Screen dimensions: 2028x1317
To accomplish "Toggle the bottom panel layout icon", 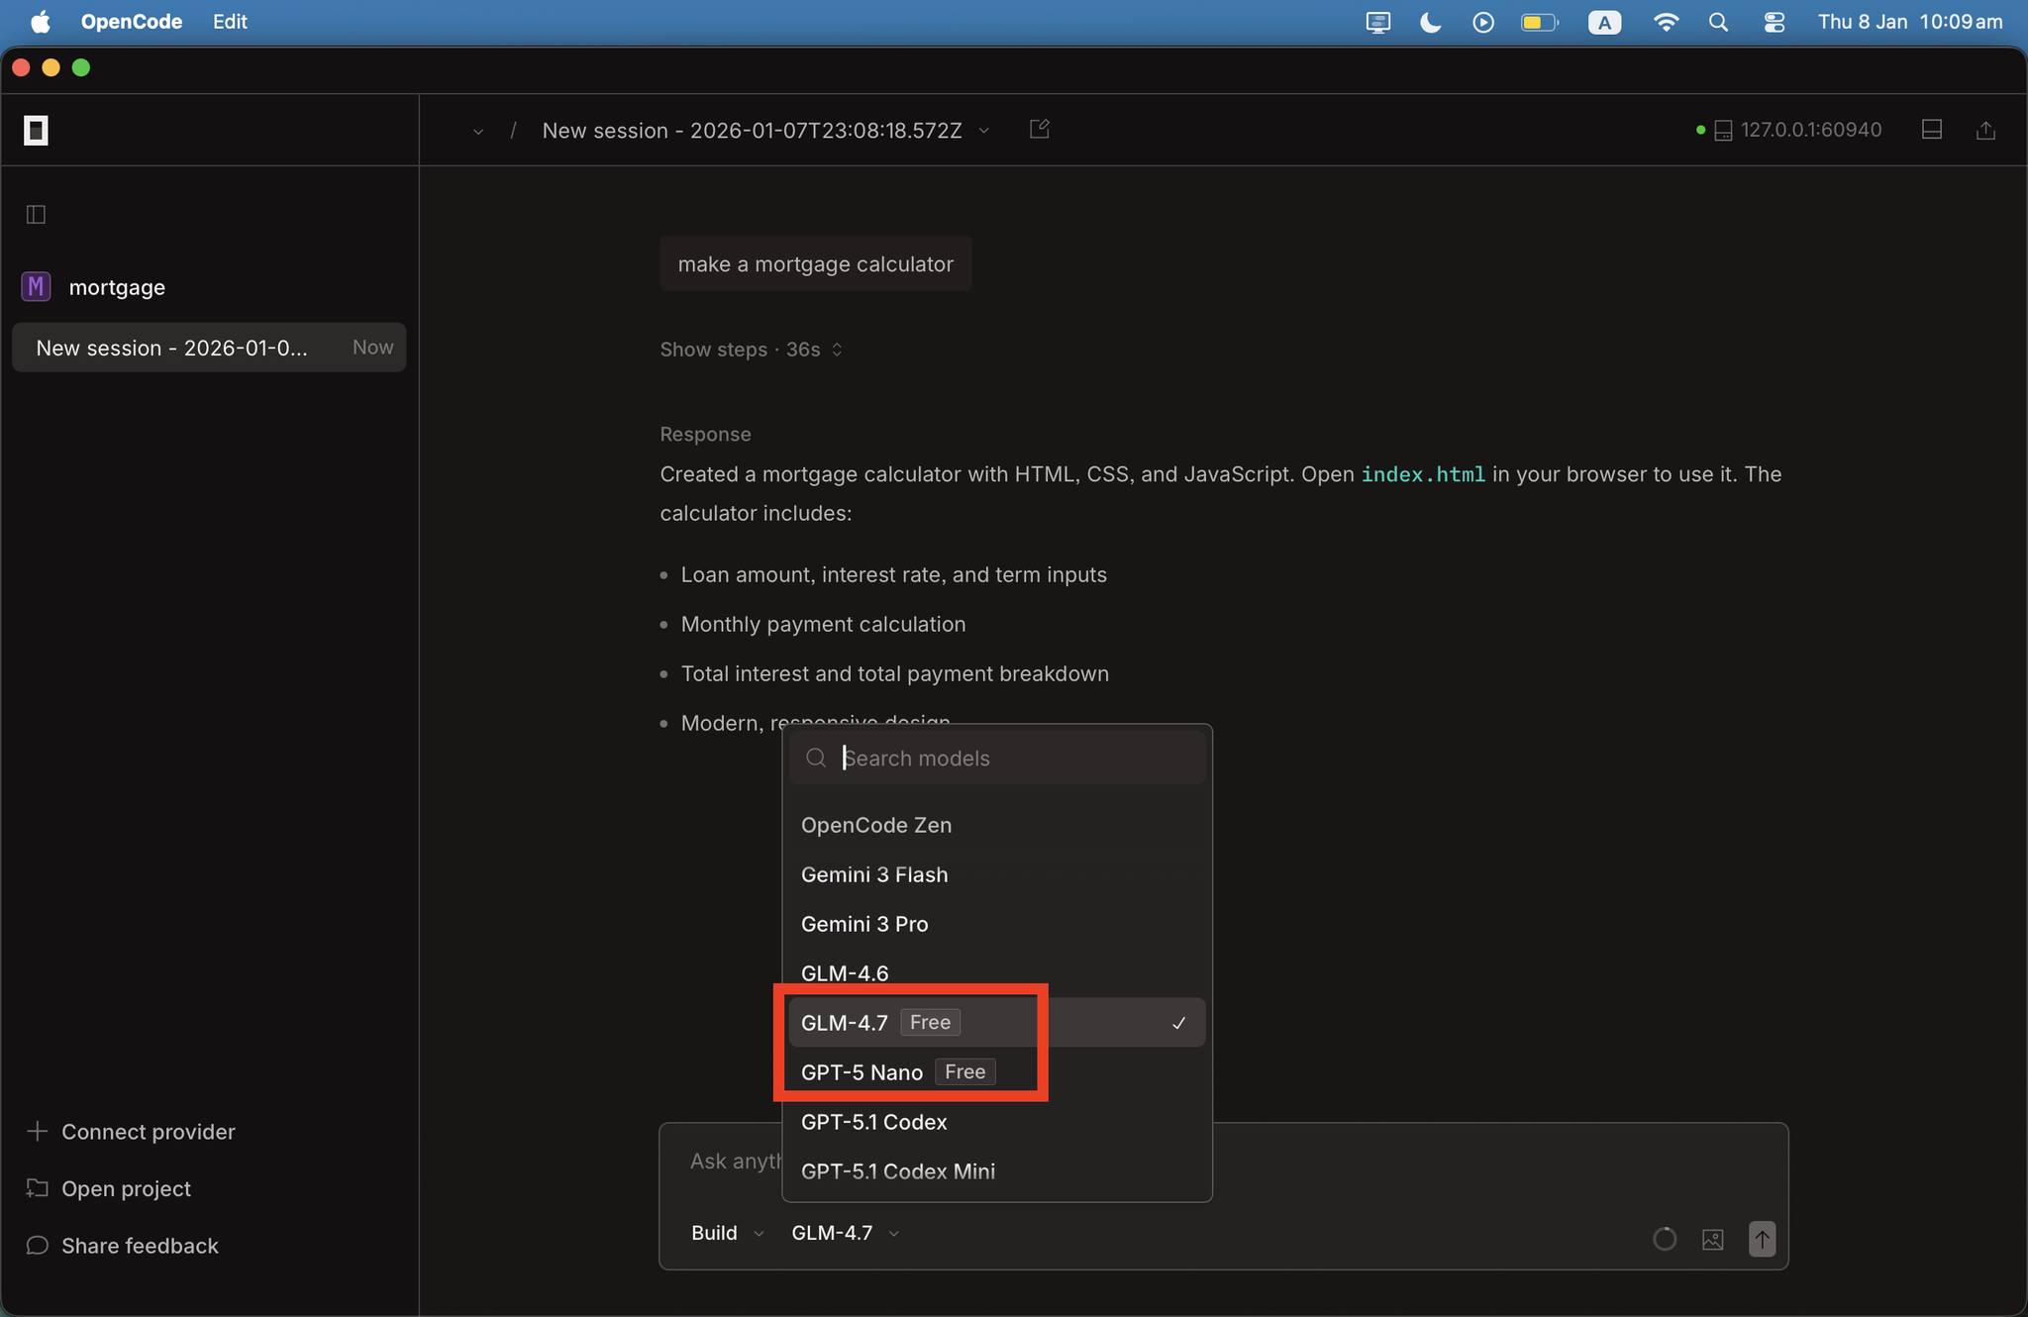I will click(x=1931, y=130).
